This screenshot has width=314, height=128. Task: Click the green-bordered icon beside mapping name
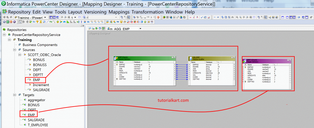pyautogui.click(x=104, y=28)
